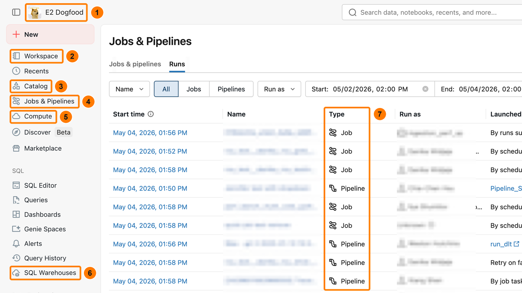
Task: Collapse the sidebar with the panel icon
Action: [16, 12]
